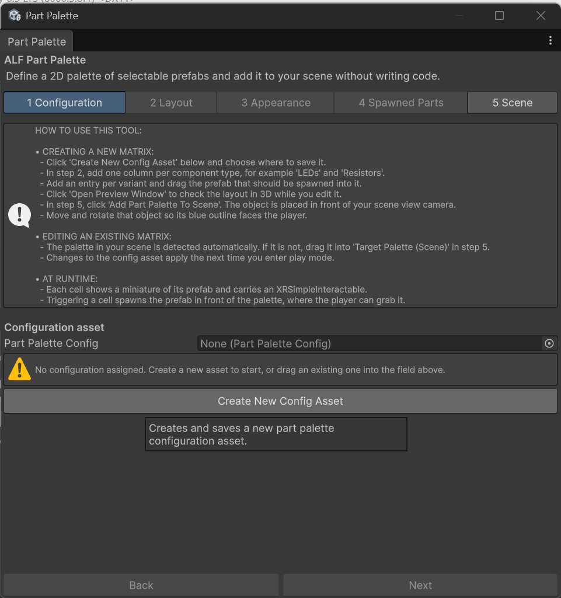Click the 'Changes to the config asset' line

coord(187,258)
